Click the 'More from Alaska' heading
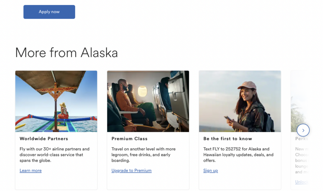This screenshot has width=323, height=191. [x=67, y=52]
